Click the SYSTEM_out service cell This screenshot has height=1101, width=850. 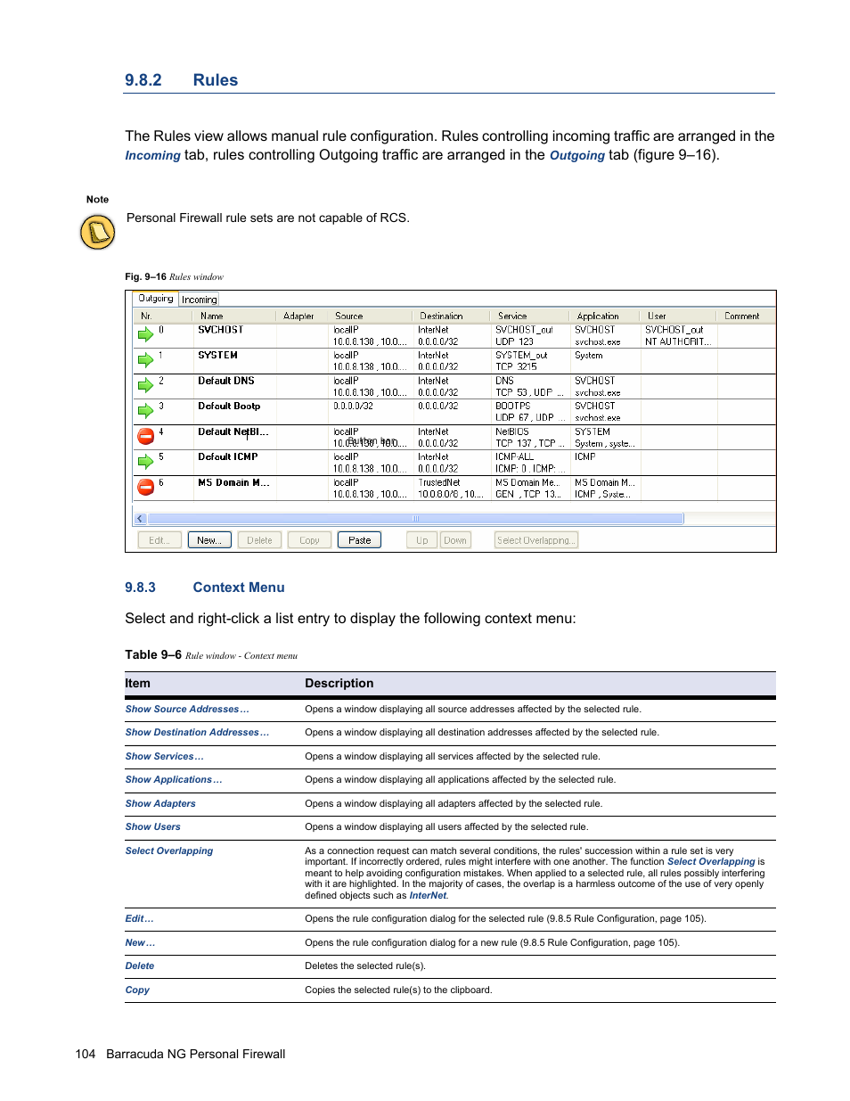pyautogui.click(x=522, y=356)
